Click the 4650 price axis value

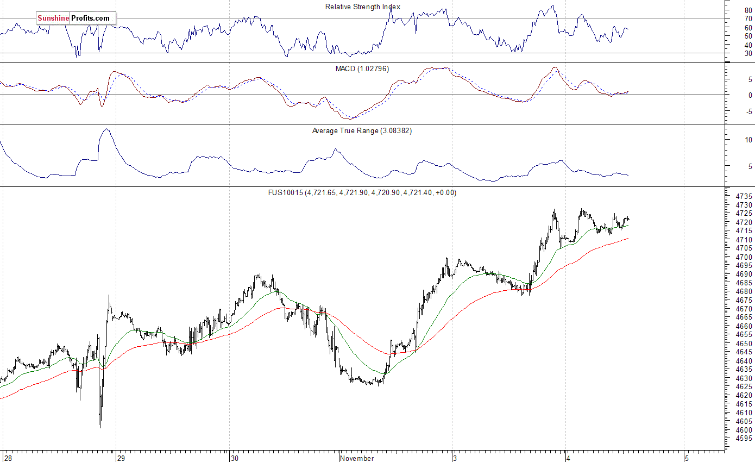pos(744,344)
